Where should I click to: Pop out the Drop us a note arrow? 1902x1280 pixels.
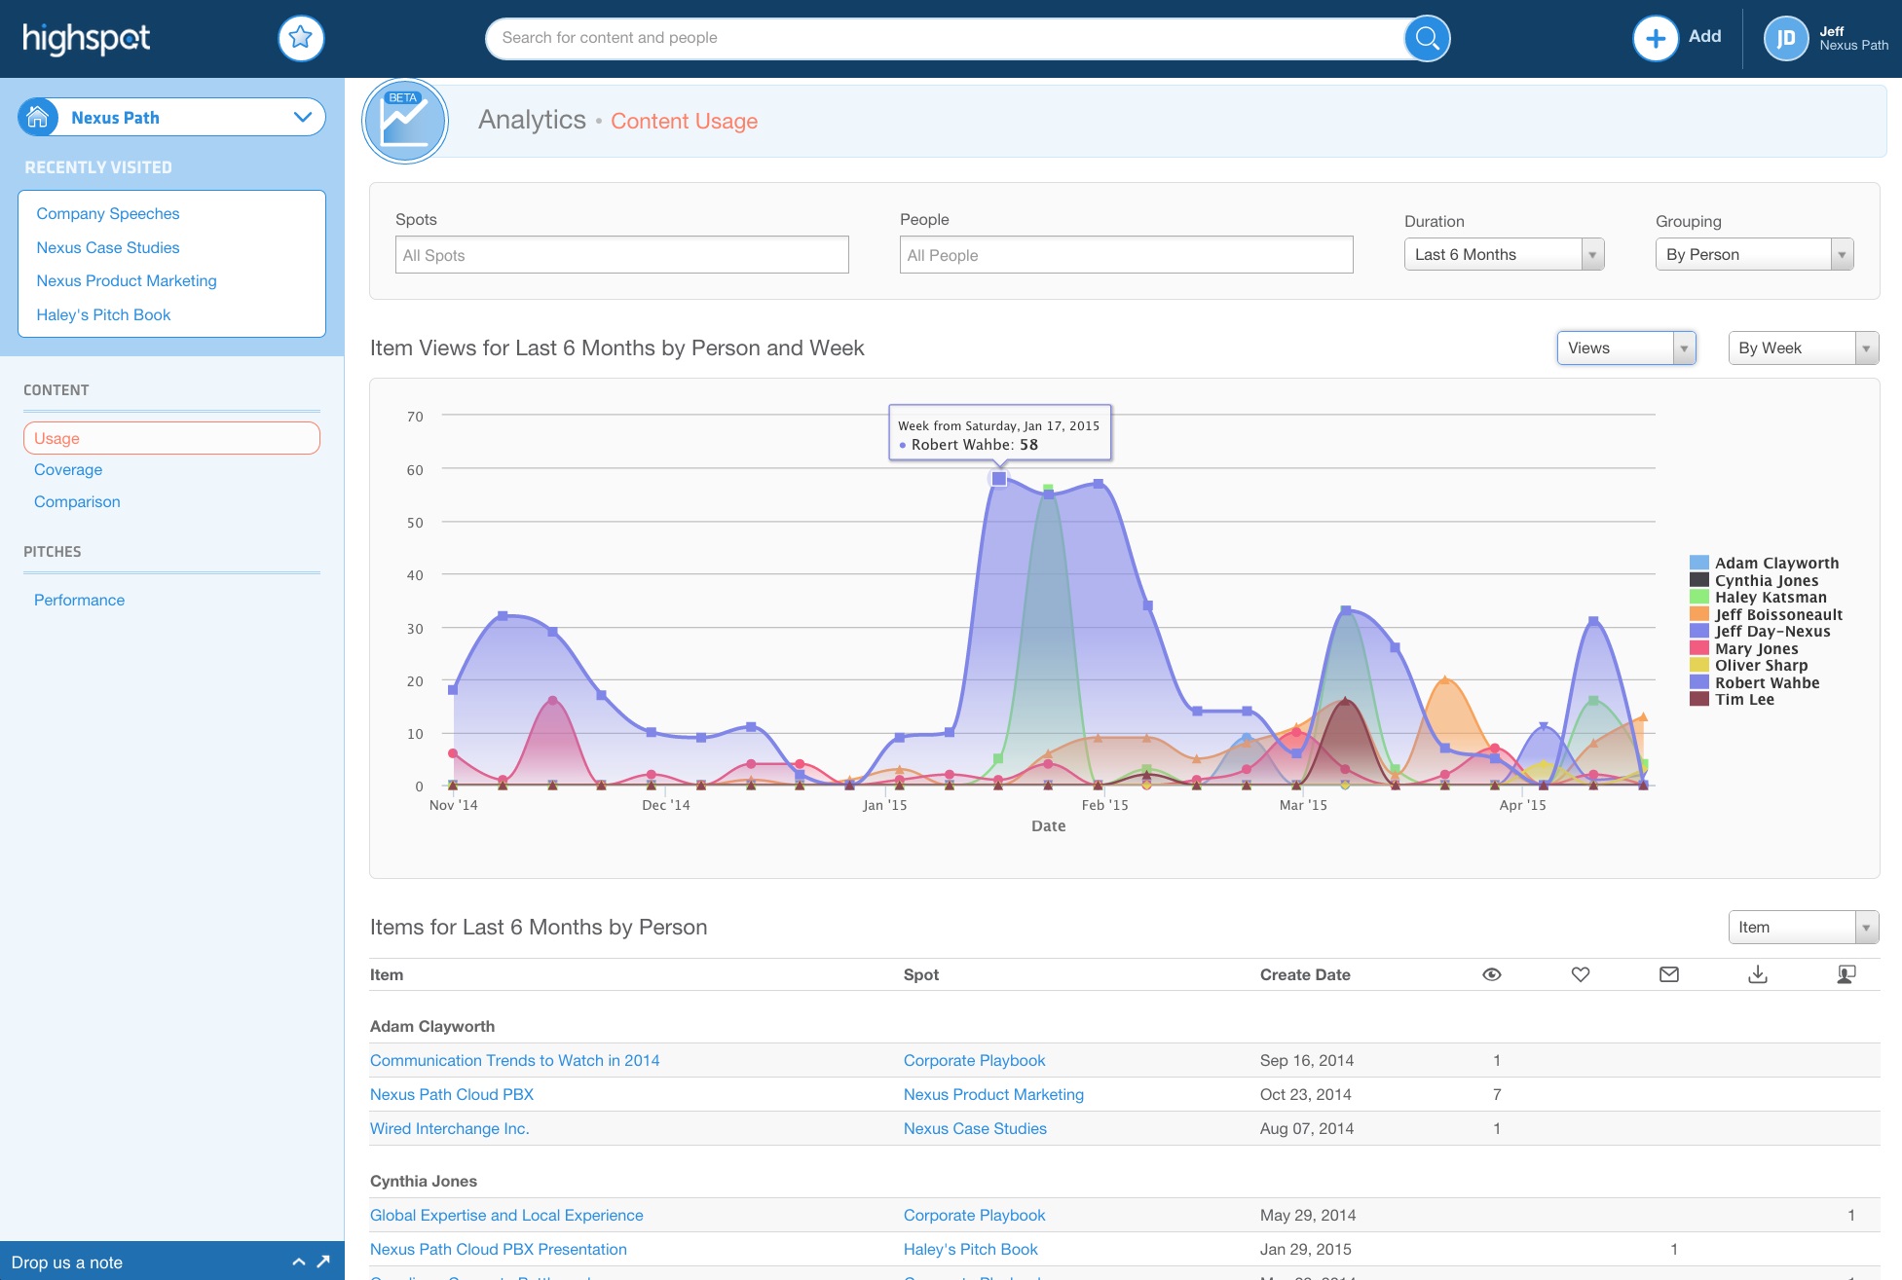(x=323, y=1262)
